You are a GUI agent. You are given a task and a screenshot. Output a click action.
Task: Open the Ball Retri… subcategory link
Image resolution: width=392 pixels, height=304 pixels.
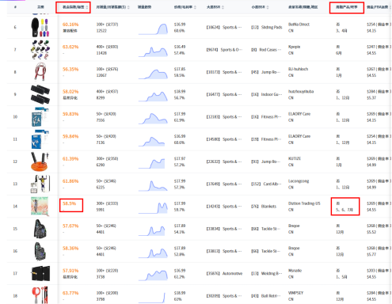272,296
